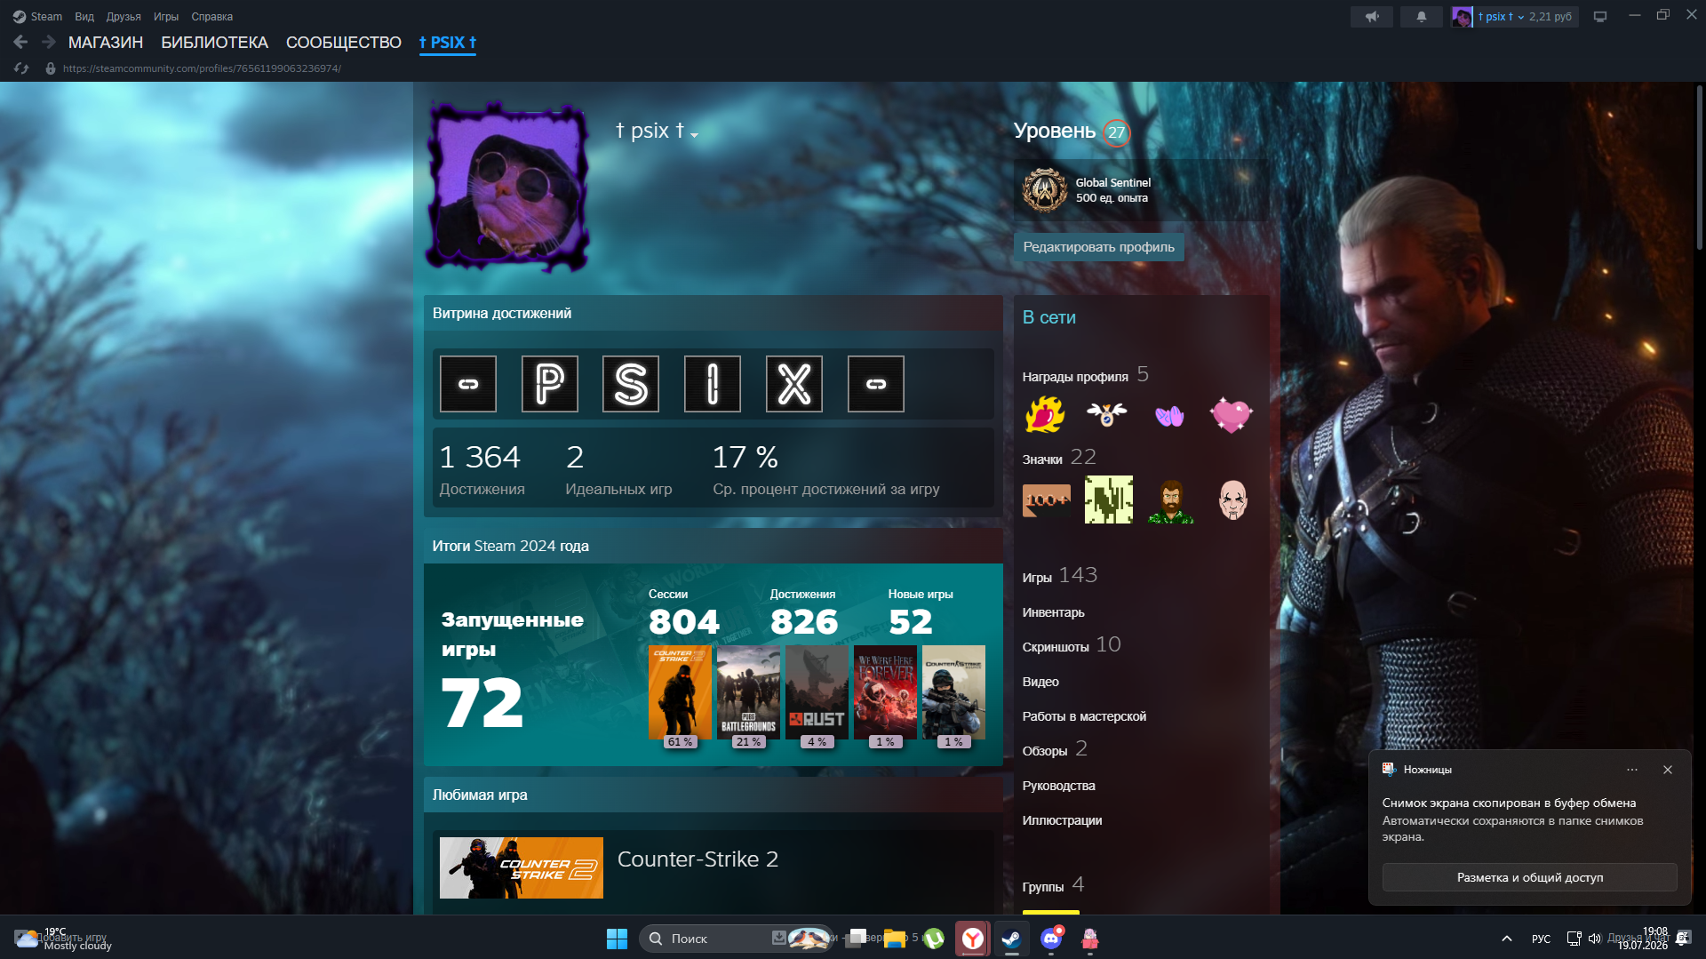Open uTorrent from the taskbar
The image size is (1706, 959).
tap(934, 939)
